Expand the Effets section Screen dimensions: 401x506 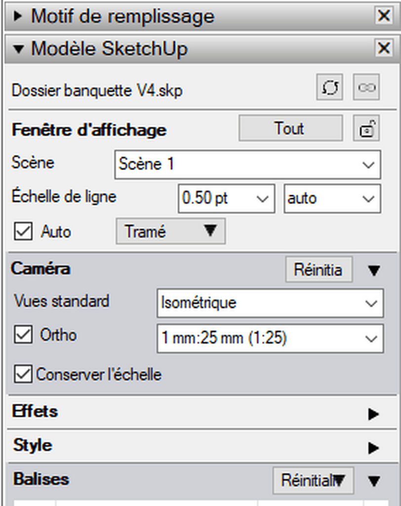point(373,414)
